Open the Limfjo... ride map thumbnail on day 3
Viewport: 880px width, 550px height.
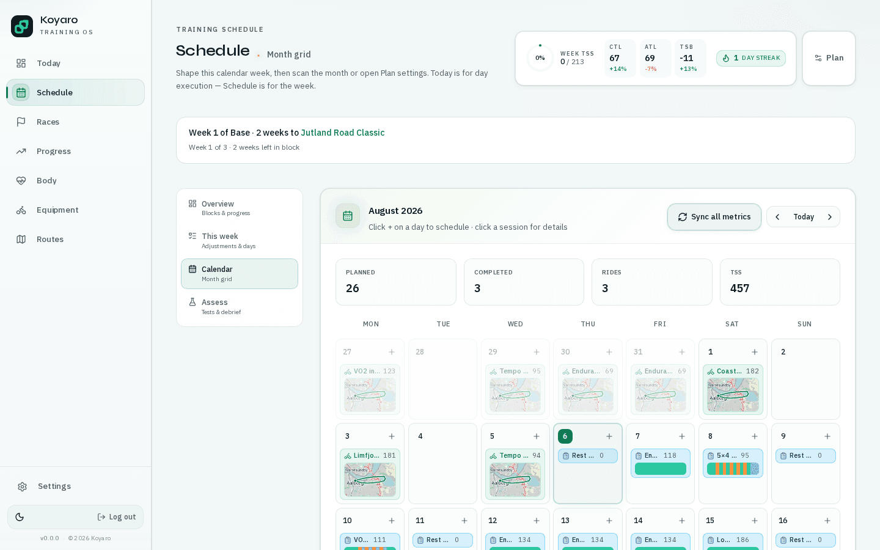pyautogui.click(x=370, y=479)
